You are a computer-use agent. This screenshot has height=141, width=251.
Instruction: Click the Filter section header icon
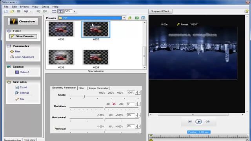coord(9,31)
